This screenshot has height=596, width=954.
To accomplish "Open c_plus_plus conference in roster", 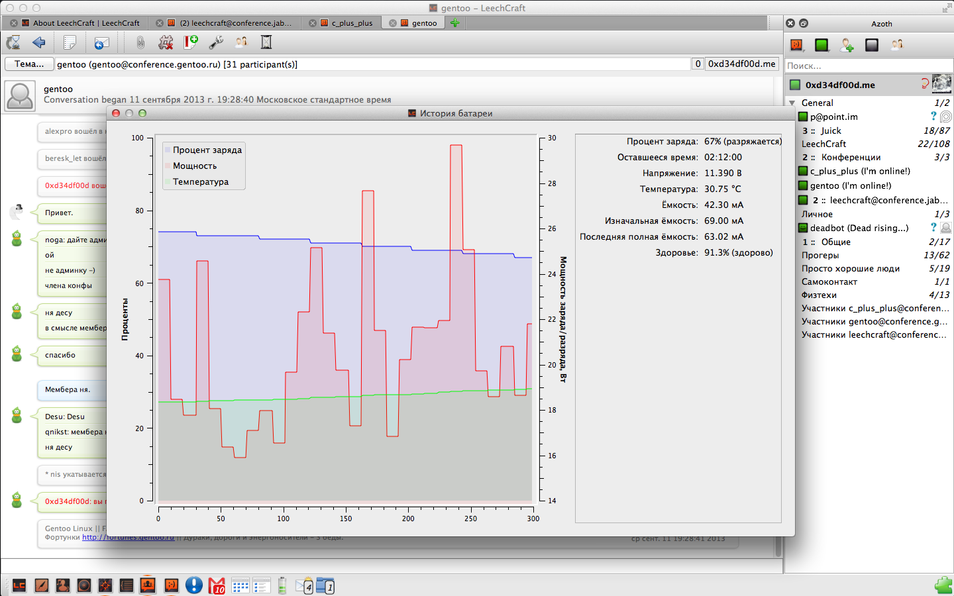I will 860,171.
